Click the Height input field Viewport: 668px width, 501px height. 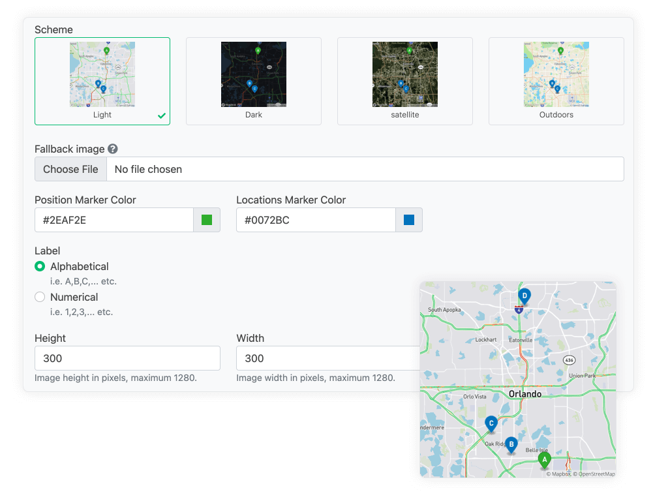coord(127,358)
